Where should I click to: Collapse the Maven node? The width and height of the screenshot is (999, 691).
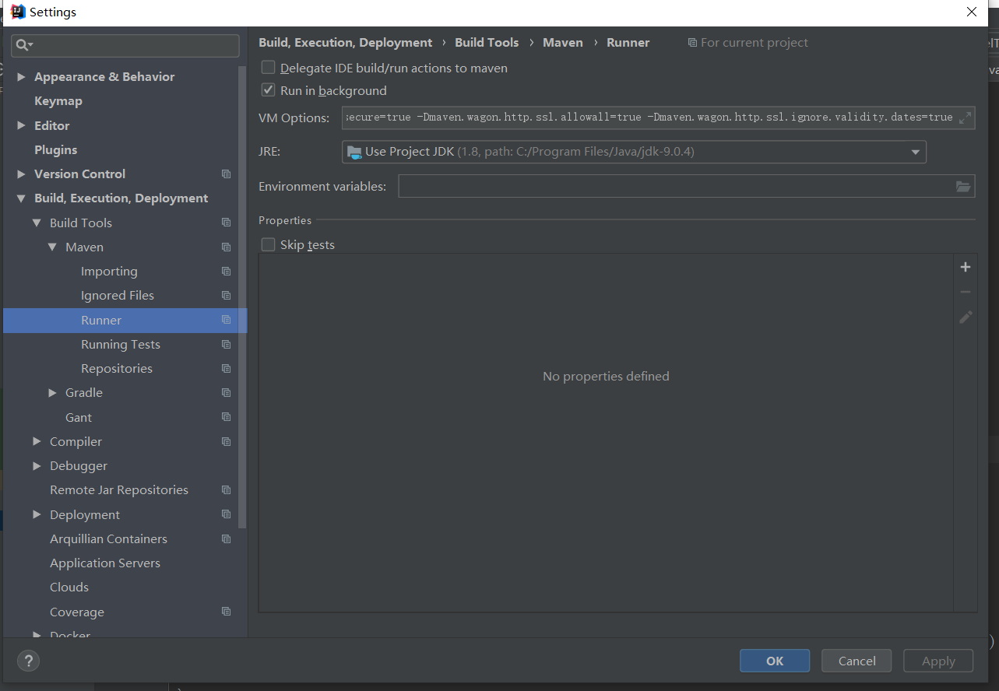(52, 247)
